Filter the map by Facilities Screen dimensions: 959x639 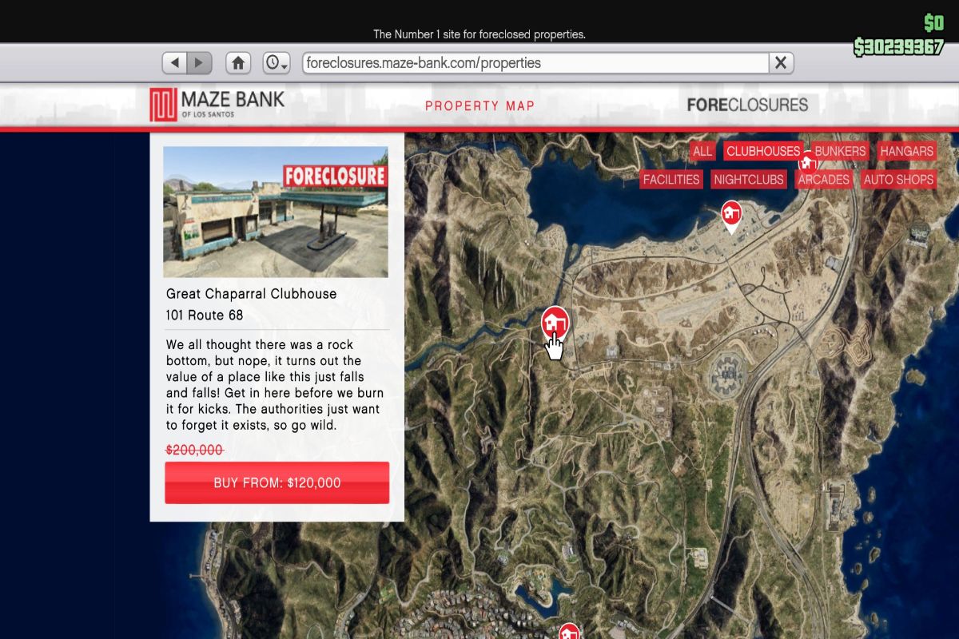671,180
